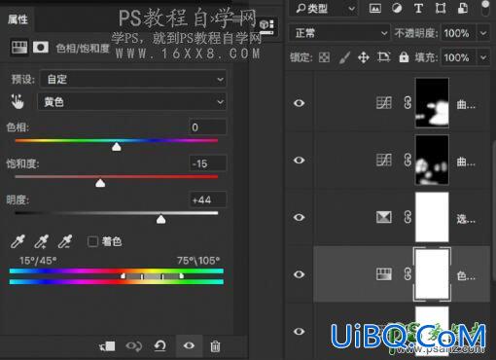Edit the 不透明度 opacity 100% field
496x360 pixels.
coord(458,33)
